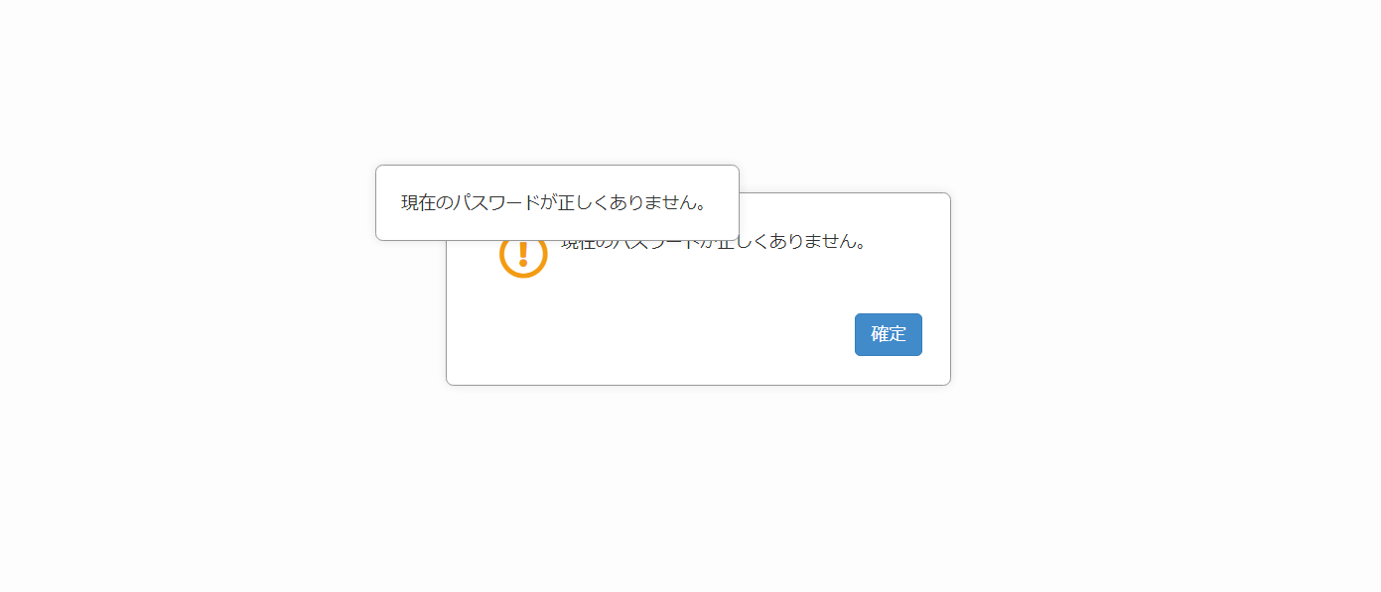Click the bottom edge area of the alert dialog

click(x=698, y=377)
